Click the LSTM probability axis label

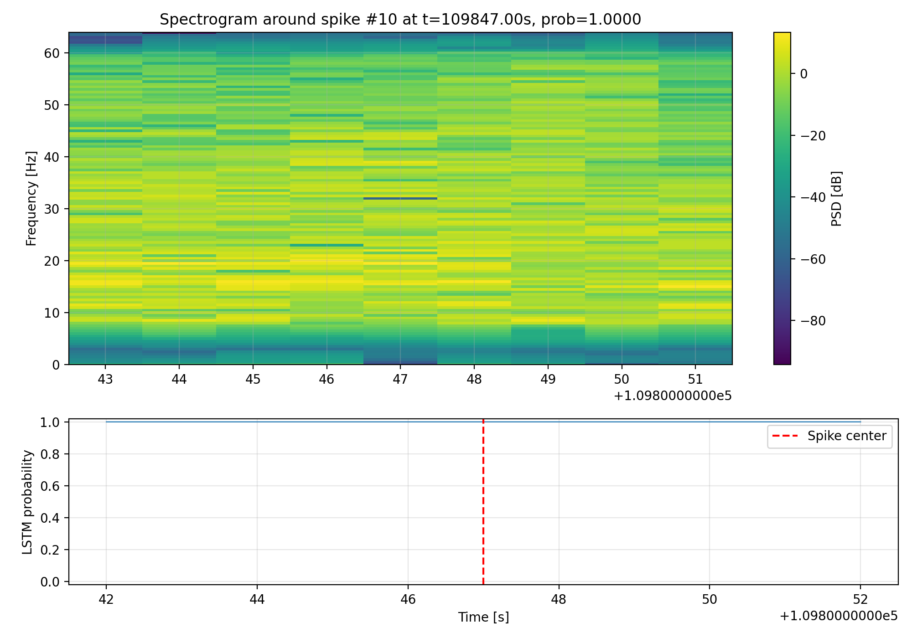[28, 502]
